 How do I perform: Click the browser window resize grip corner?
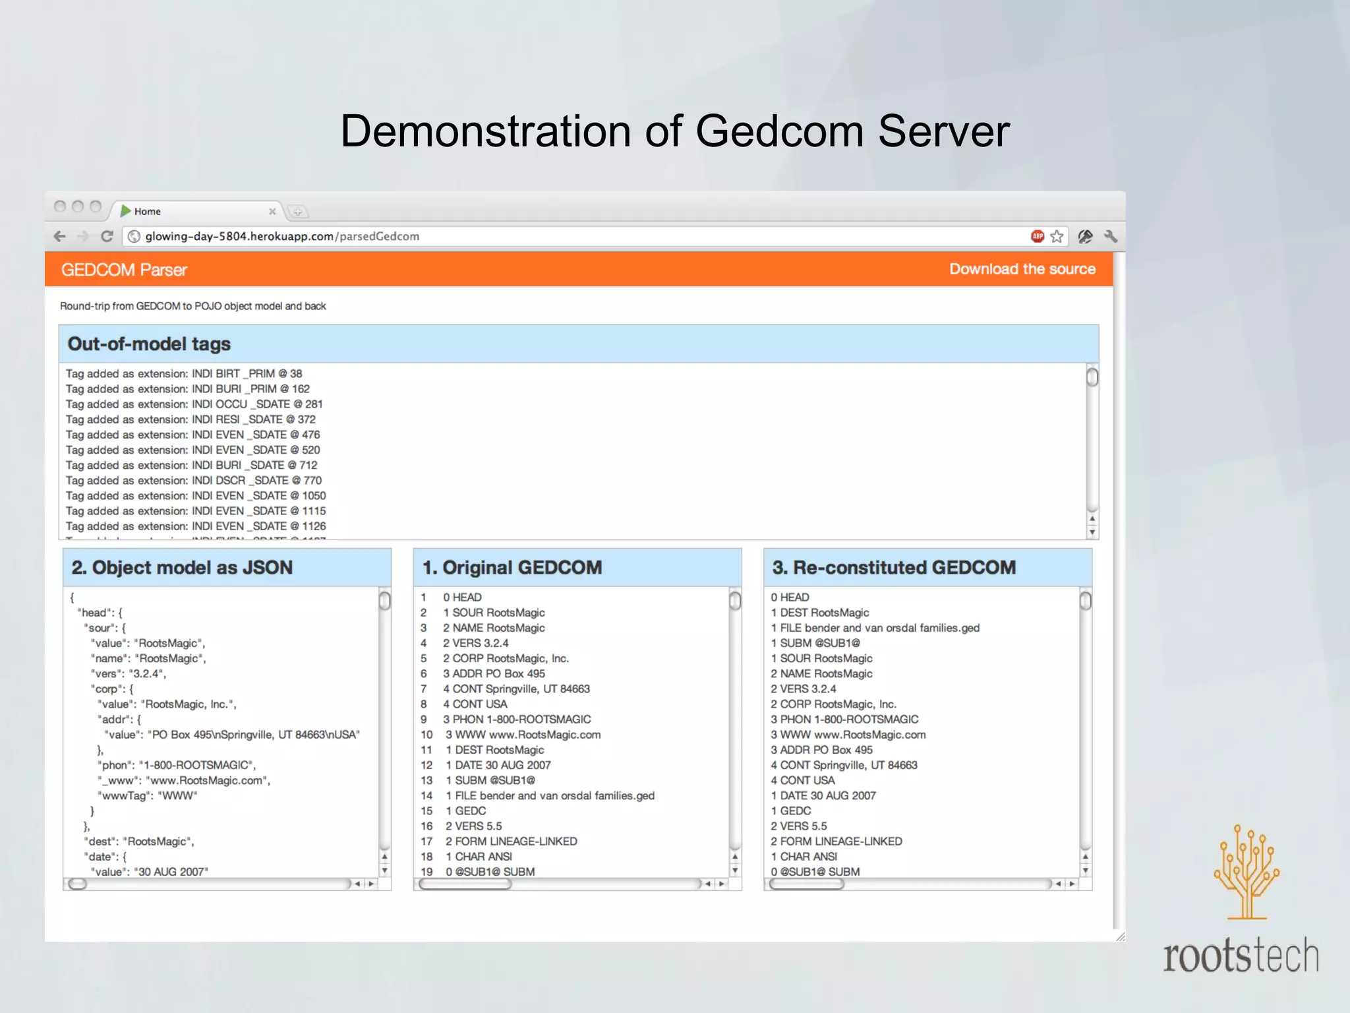click(x=1120, y=936)
